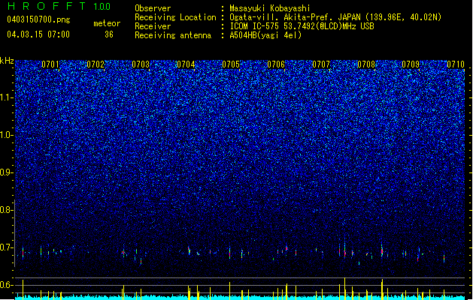Click the Receiver field label

point(153,26)
